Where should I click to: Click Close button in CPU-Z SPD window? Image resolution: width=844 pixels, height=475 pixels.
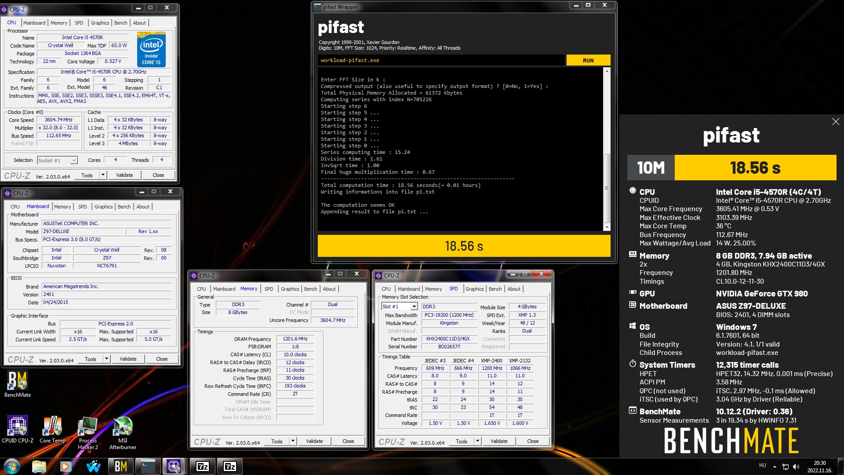(x=533, y=441)
